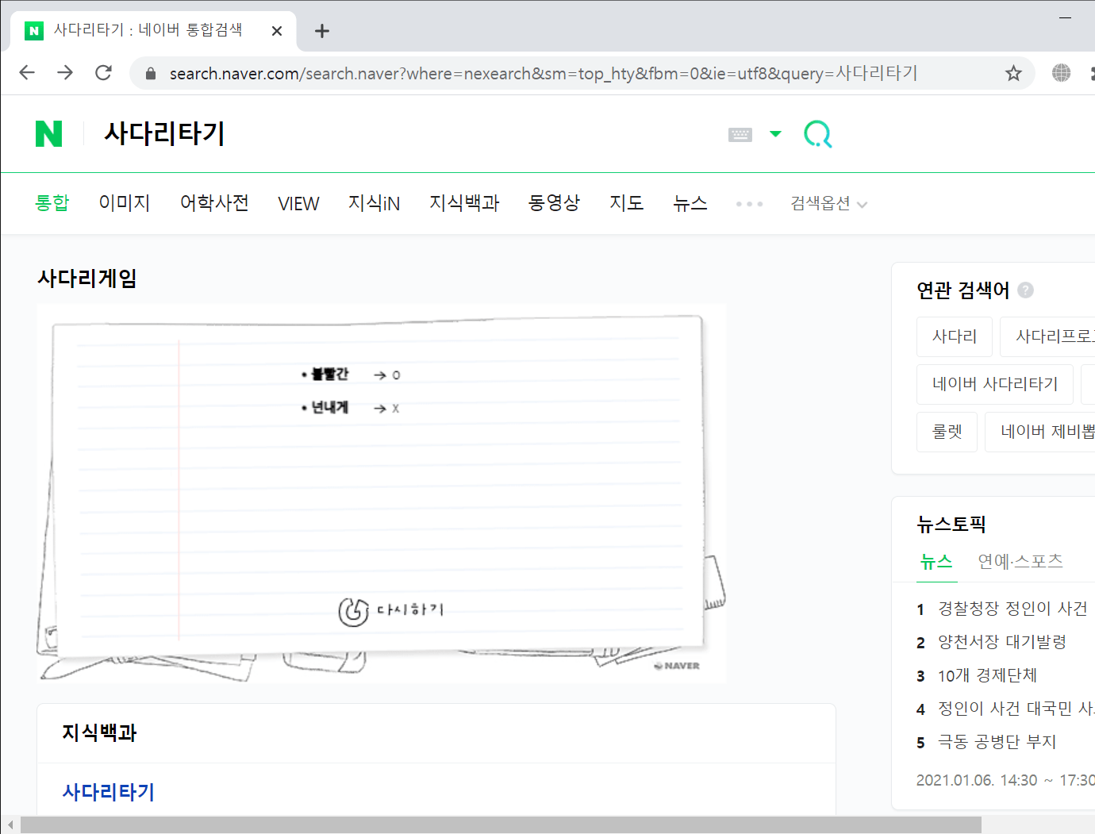
Task: Click the 넌내게 result line
Action: pos(351,408)
